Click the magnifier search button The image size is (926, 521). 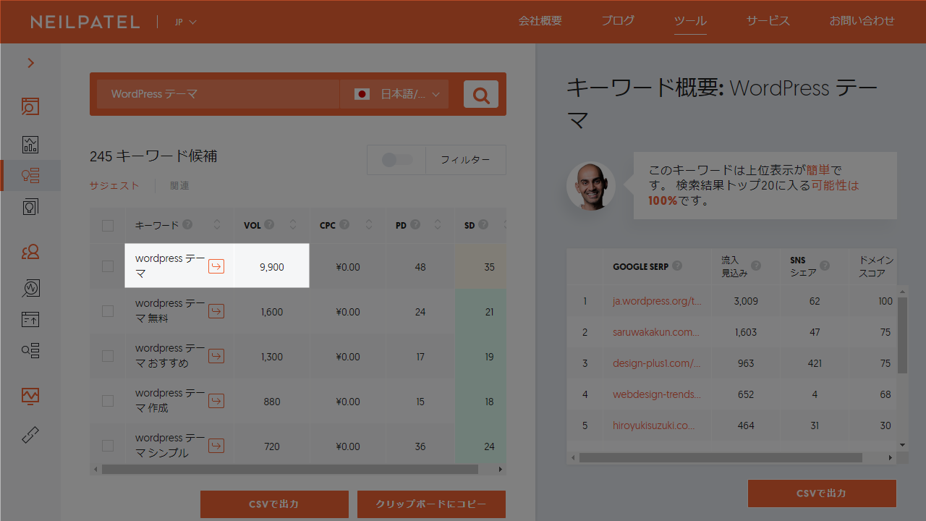[x=481, y=94]
